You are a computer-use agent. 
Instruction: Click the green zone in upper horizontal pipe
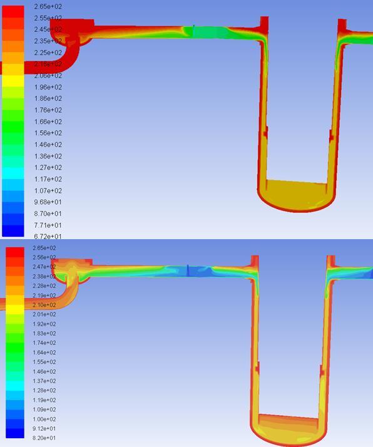point(208,32)
